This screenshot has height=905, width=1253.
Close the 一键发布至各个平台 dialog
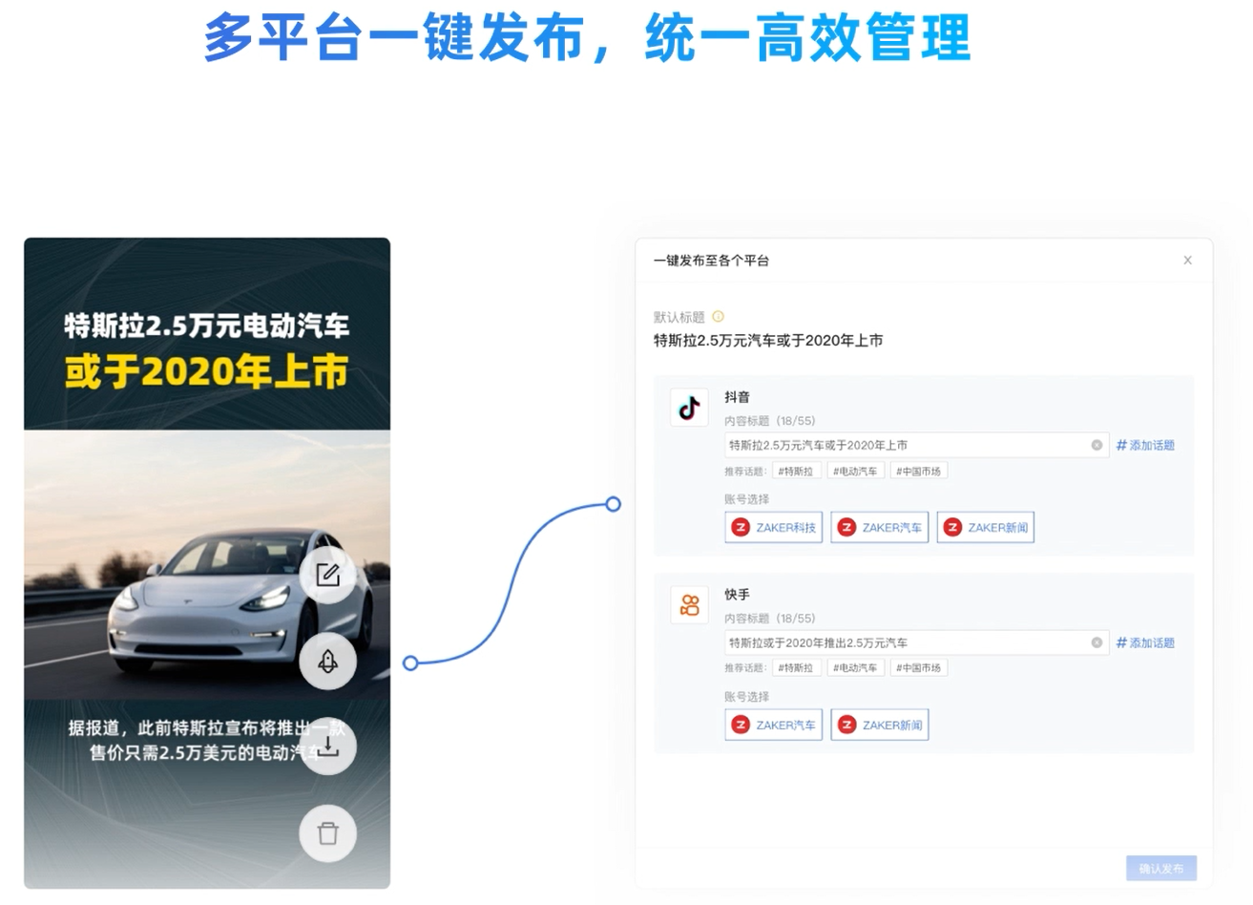[1187, 260]
